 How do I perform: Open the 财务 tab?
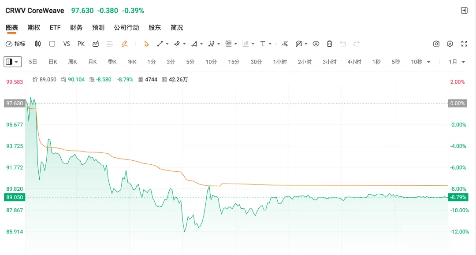[x=76, y=28]
